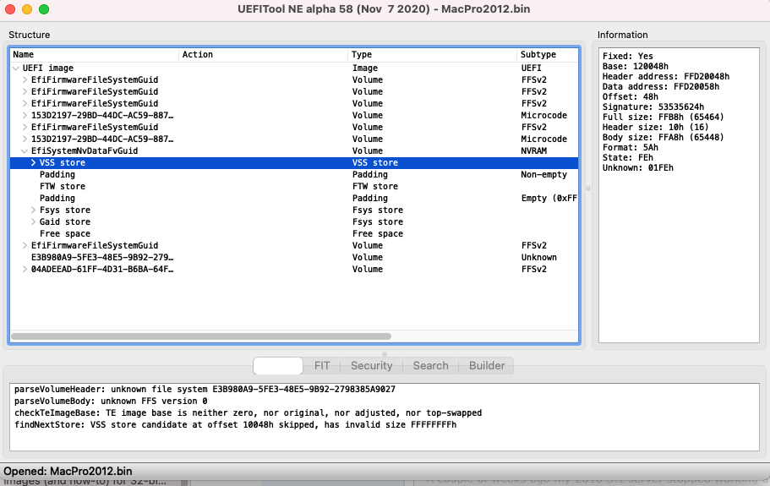
Task: Expand the first 153D2197 Microcode volume
Action: [25, 115]
